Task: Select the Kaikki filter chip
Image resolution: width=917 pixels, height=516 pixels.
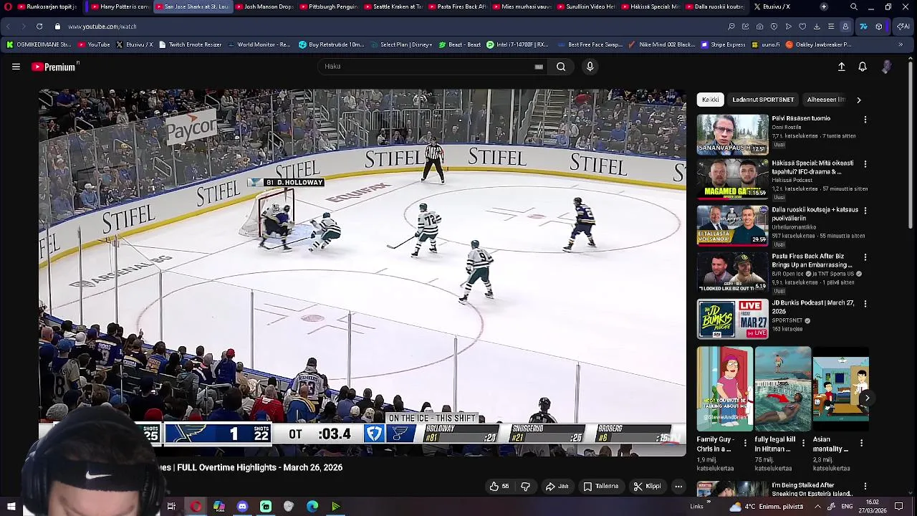Action: click(x=710, y=100)
